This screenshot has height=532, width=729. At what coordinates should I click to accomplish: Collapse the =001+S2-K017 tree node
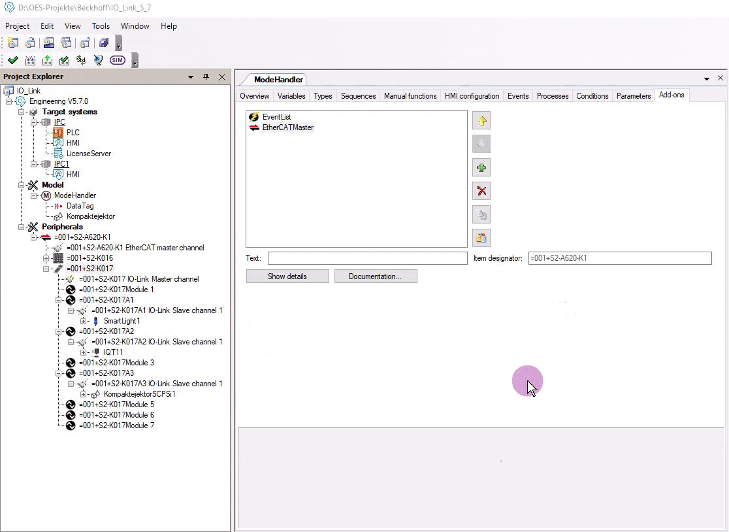pos(47,269)
